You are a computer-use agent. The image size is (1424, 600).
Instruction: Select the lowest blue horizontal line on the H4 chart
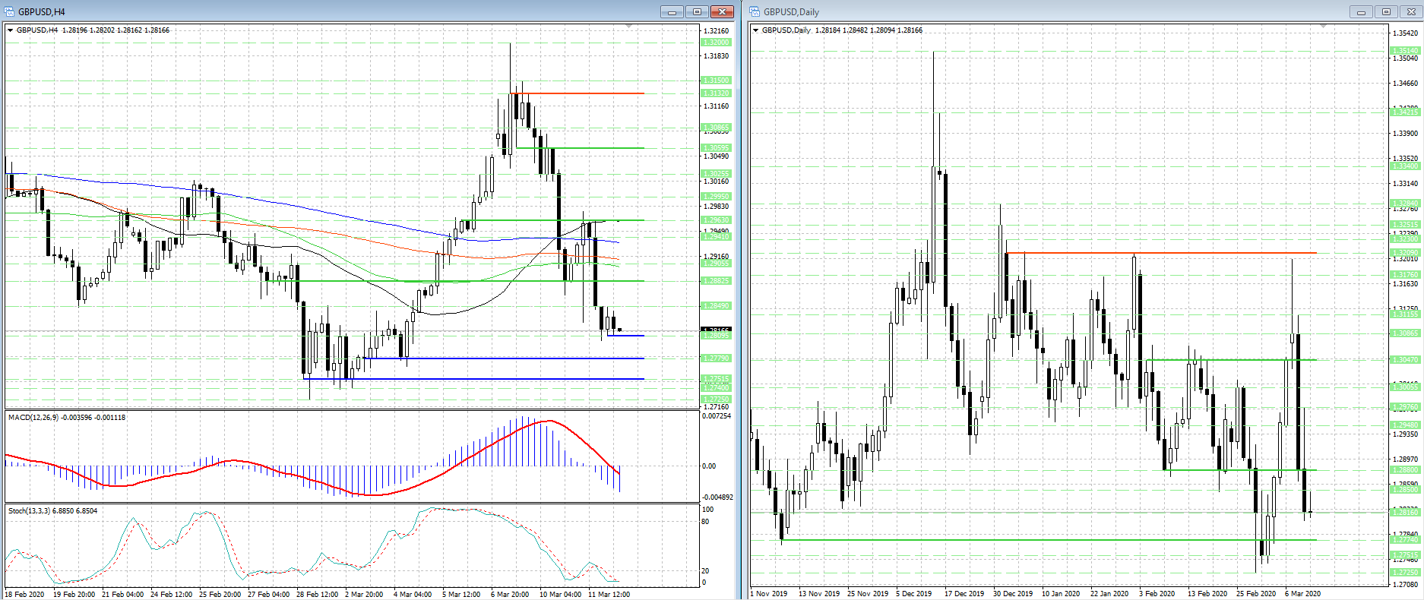point(473,378)
